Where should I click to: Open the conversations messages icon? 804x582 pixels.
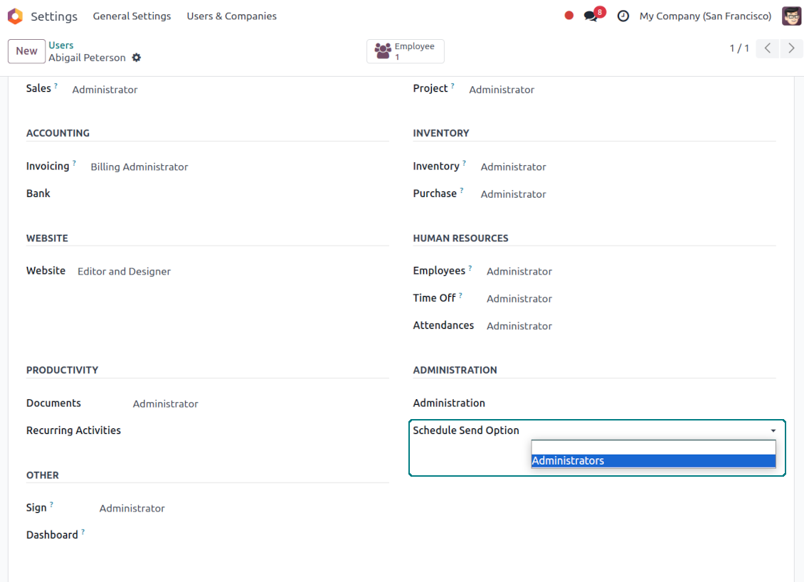[591, 16]
